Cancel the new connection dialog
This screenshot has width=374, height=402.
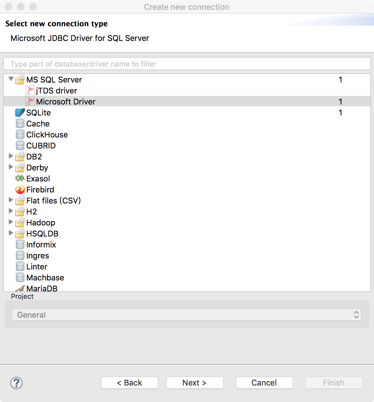point(264,383)
